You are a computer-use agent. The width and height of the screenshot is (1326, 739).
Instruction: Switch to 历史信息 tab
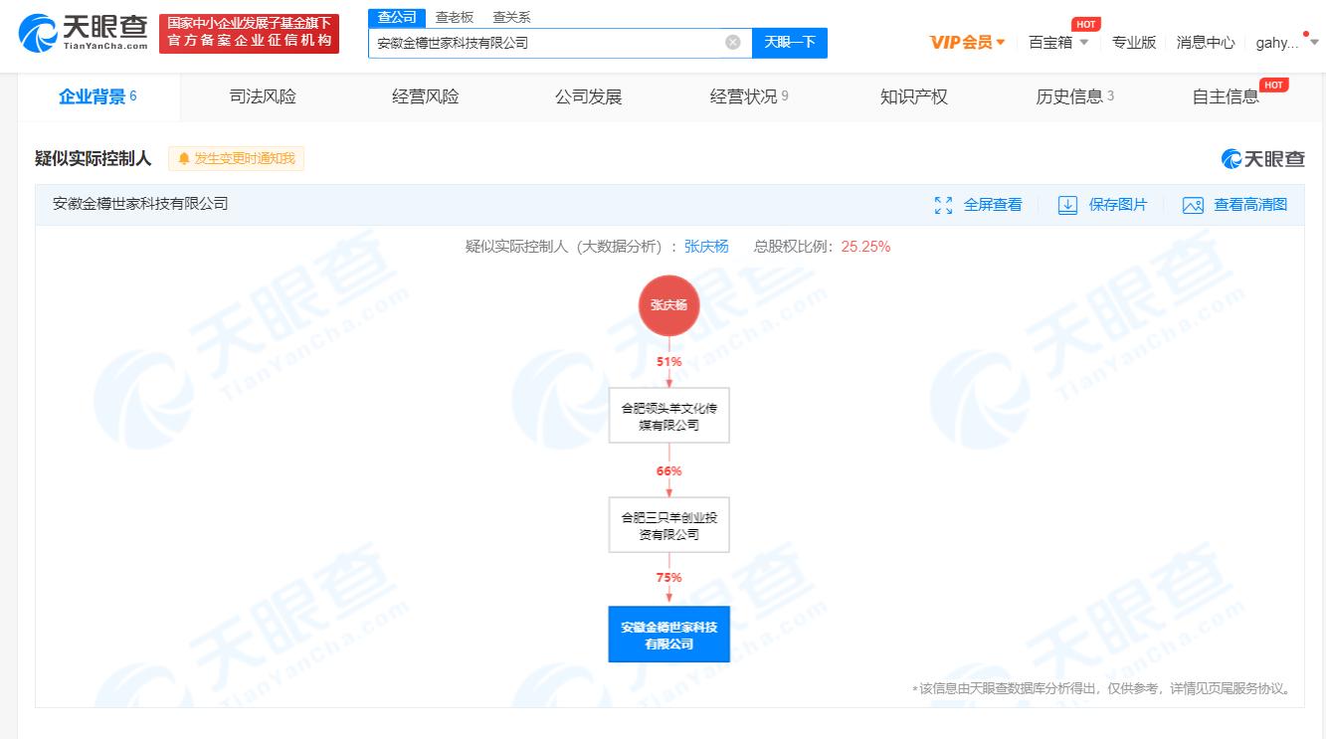click(x=1067, y=96)
